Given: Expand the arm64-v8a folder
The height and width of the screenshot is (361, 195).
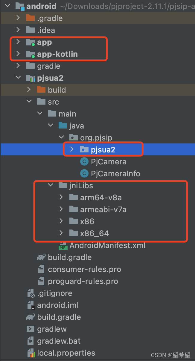Looking at the screenshot, I should pyautogui.click(x=61, y=197).
